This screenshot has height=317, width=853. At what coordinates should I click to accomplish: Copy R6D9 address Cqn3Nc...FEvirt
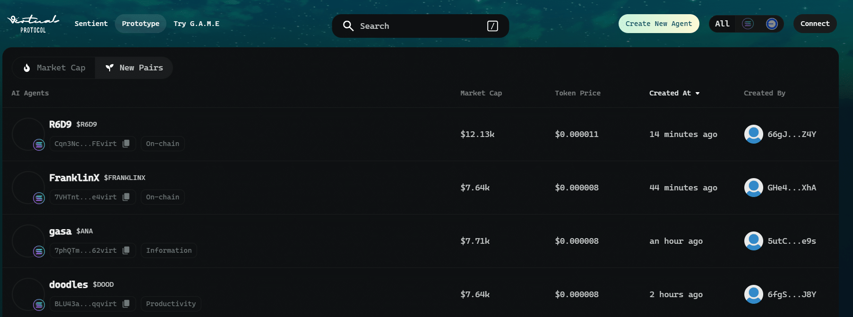(x=126, y=144)
